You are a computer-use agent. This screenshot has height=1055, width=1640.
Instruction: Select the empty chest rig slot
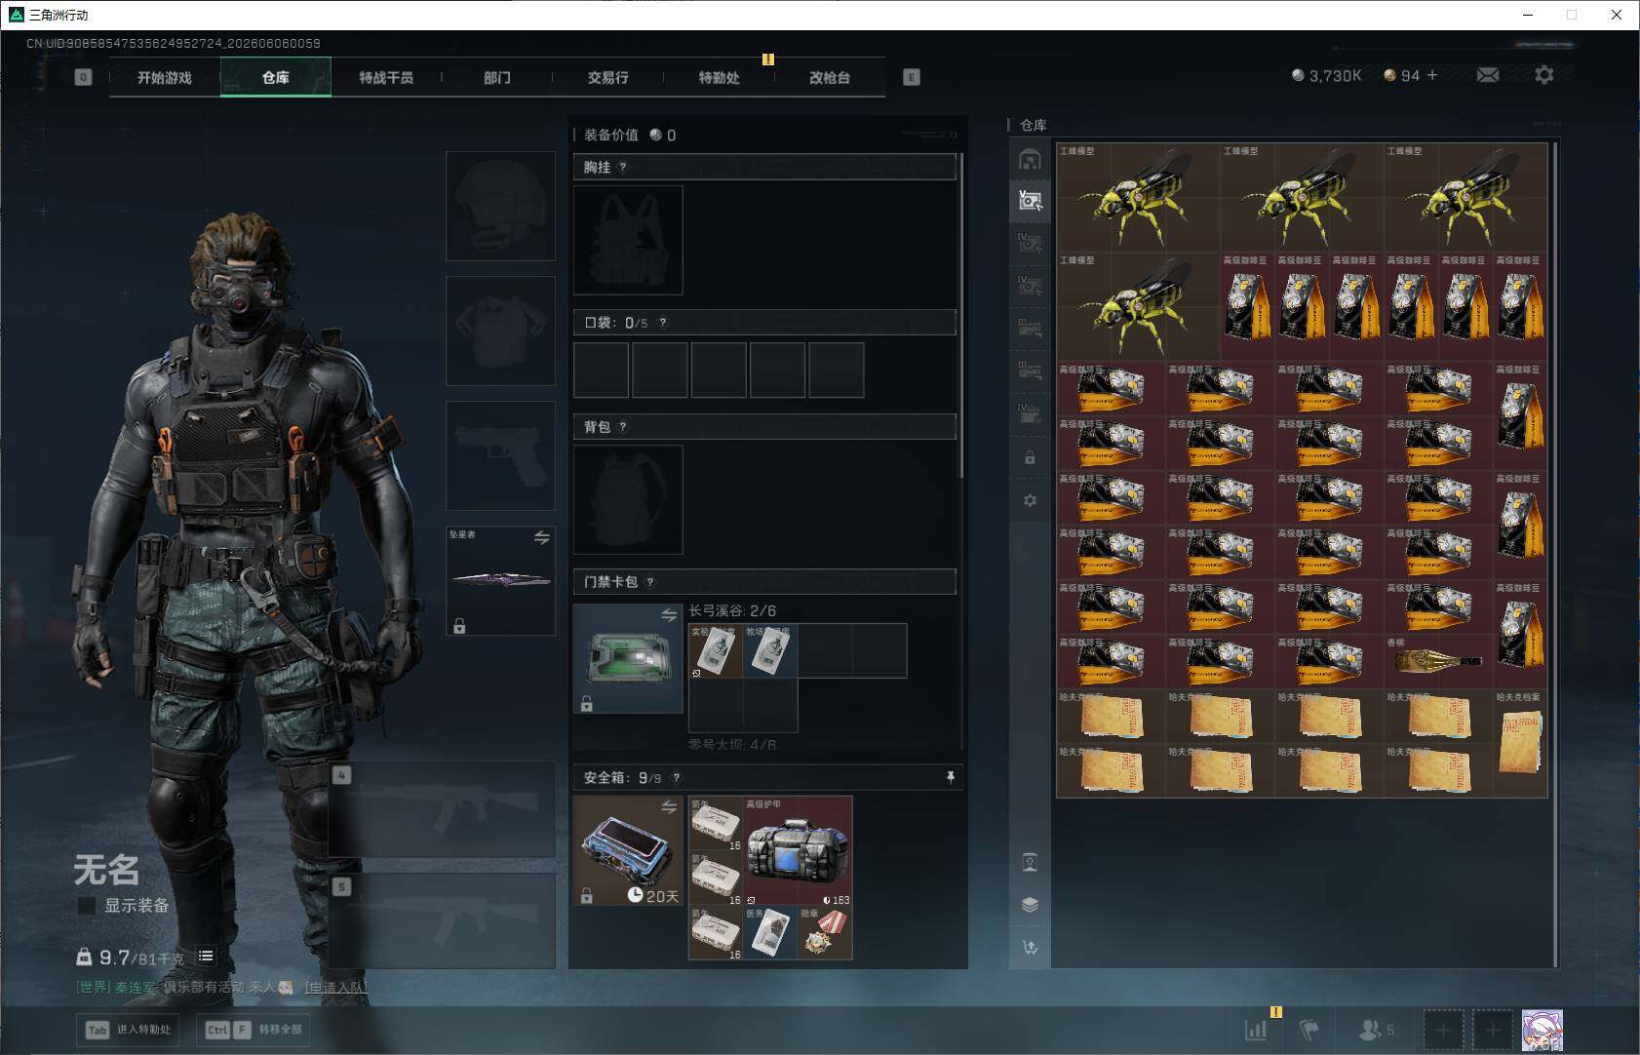(x=628, y=240)
